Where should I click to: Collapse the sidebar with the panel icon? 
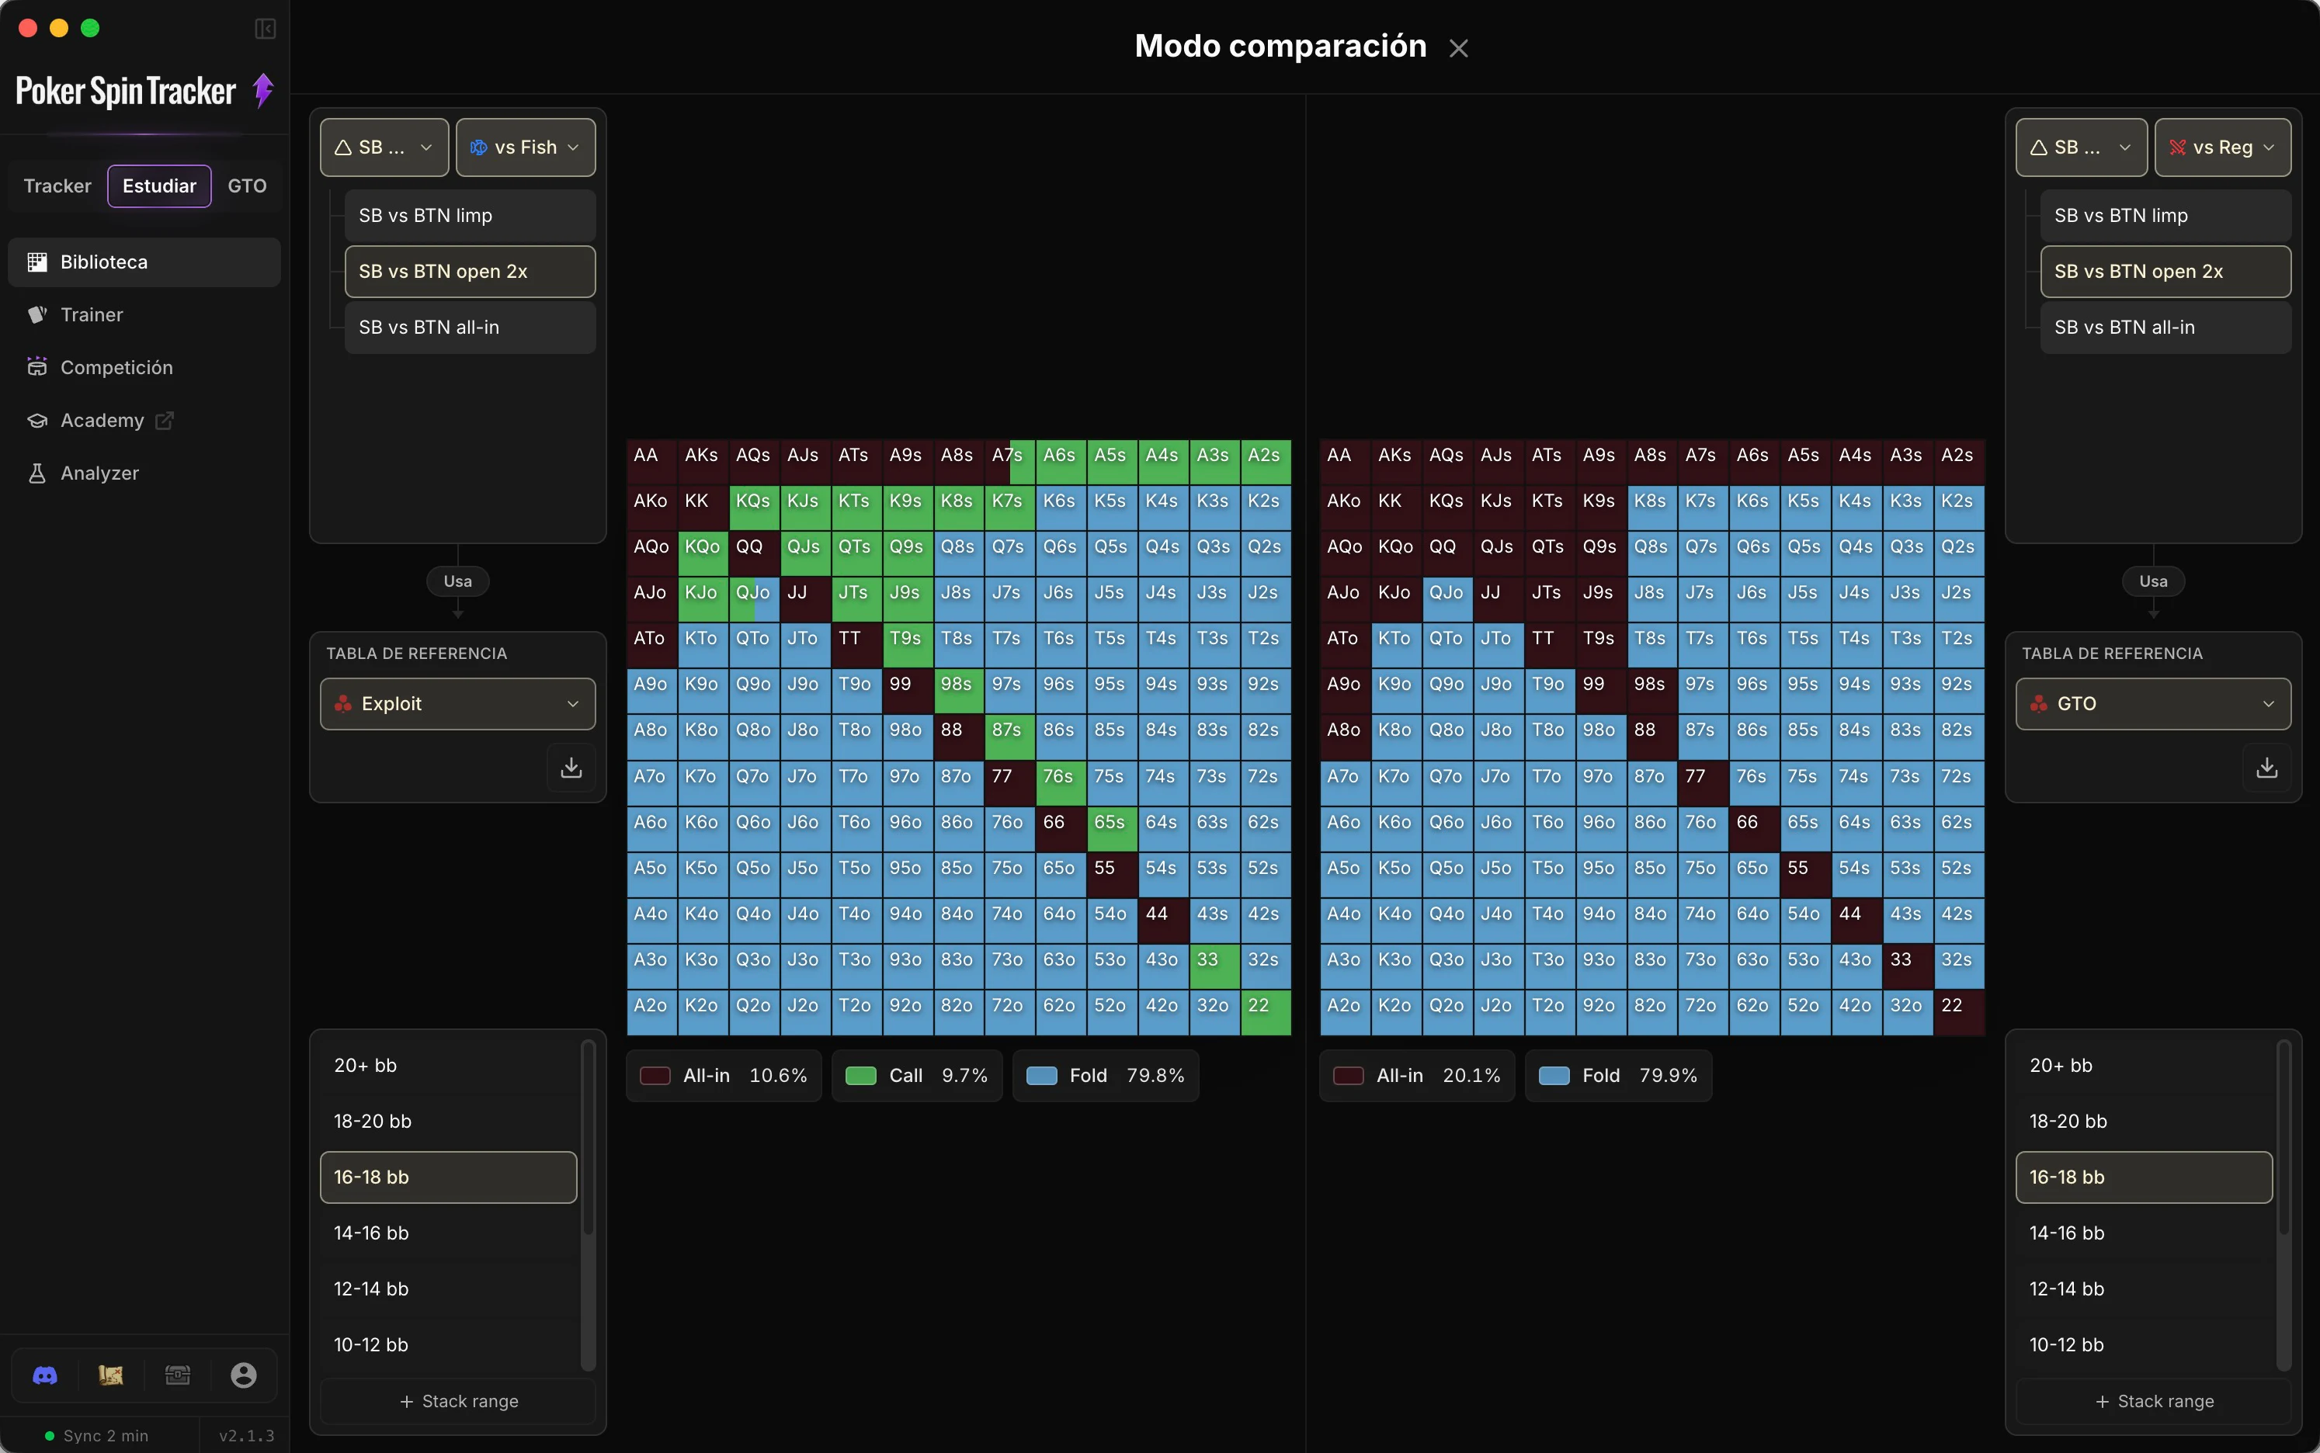pyautogui.click(x=266, y=29)
